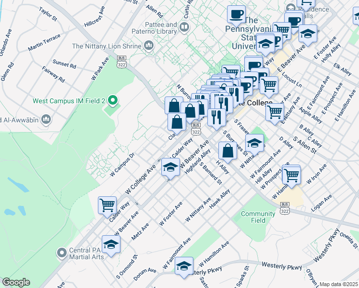Click the Map data ©2025 attribution text
Viewport: 359px width, 288px height.
pos(338,284)
